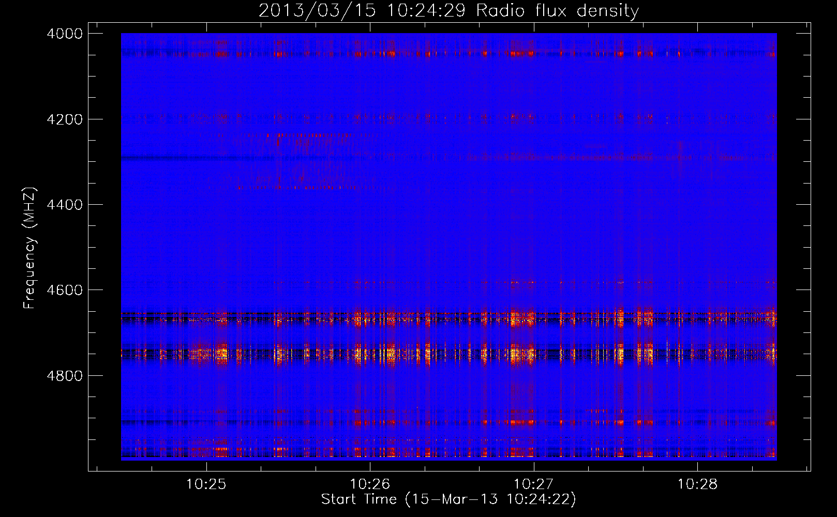
Task: Click the 10:25 time axis label
Action: (x=206, y=484)
